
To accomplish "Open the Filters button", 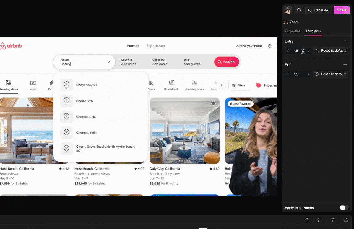I will coord(239,85).
